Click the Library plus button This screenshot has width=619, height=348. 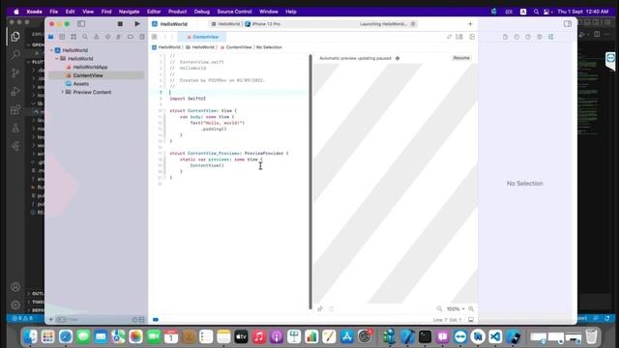[x=470, y=24]
